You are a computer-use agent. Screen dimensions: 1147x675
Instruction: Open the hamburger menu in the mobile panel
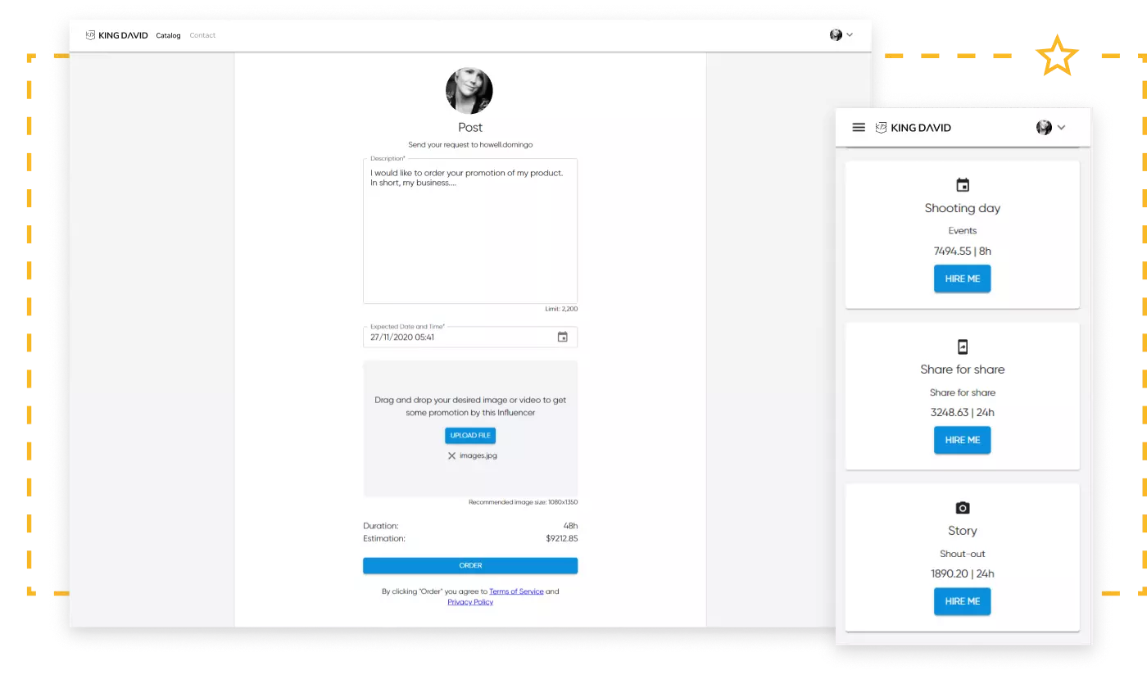[859, 128]
